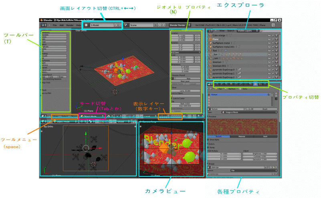Open the outliner Search menu
Screen dimensions: 321x198
[x=231, y=31]
